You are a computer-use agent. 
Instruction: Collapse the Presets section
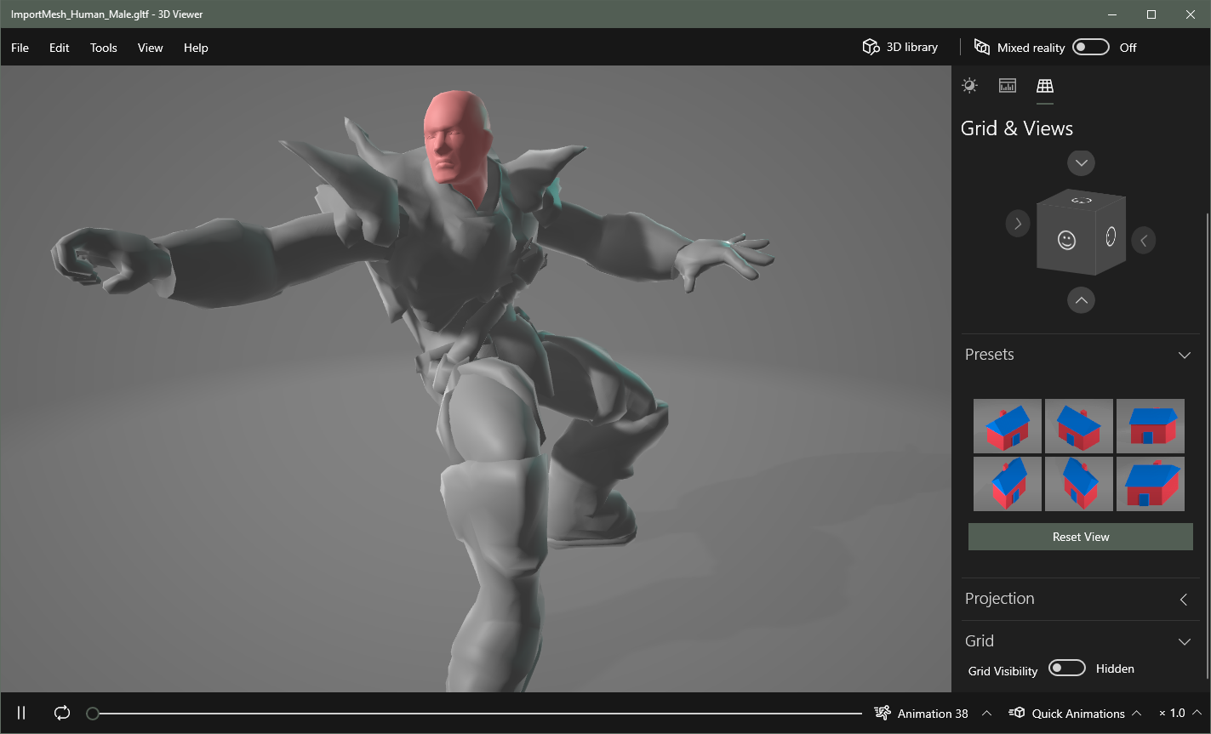tap(1185, 355)
